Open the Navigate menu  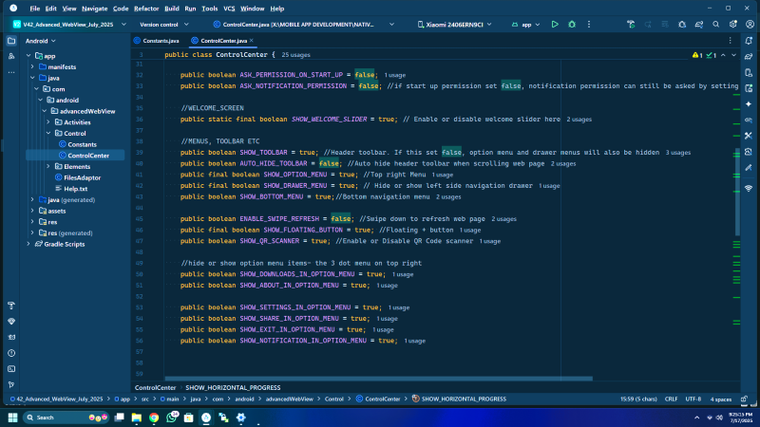point(94,9)
